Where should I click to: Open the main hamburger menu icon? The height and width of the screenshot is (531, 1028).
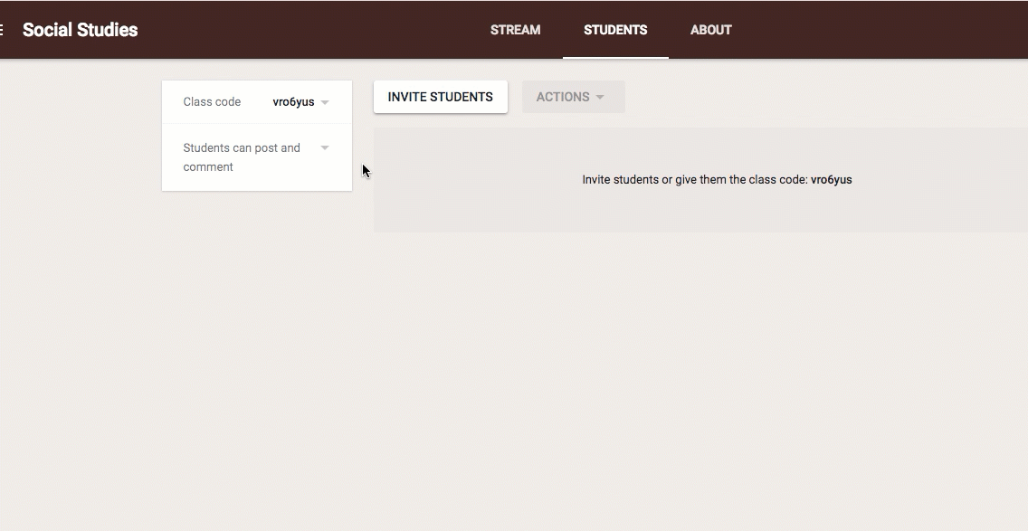click(x=2, y=30)
